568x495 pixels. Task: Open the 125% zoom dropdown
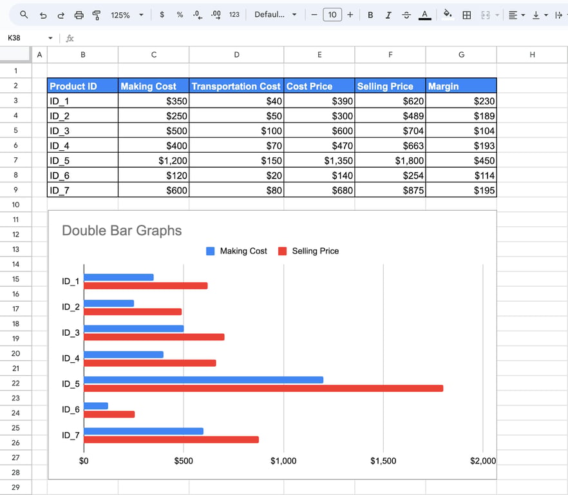click(x=127, y=15)
